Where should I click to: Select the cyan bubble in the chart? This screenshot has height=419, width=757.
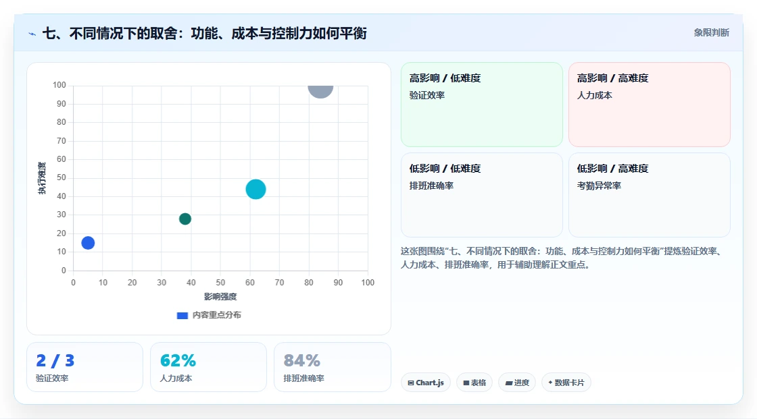click(256, 189)
